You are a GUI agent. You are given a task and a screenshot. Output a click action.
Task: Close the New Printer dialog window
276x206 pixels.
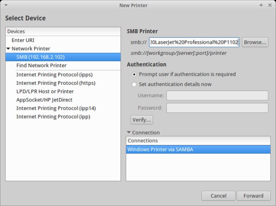[270, 5]
